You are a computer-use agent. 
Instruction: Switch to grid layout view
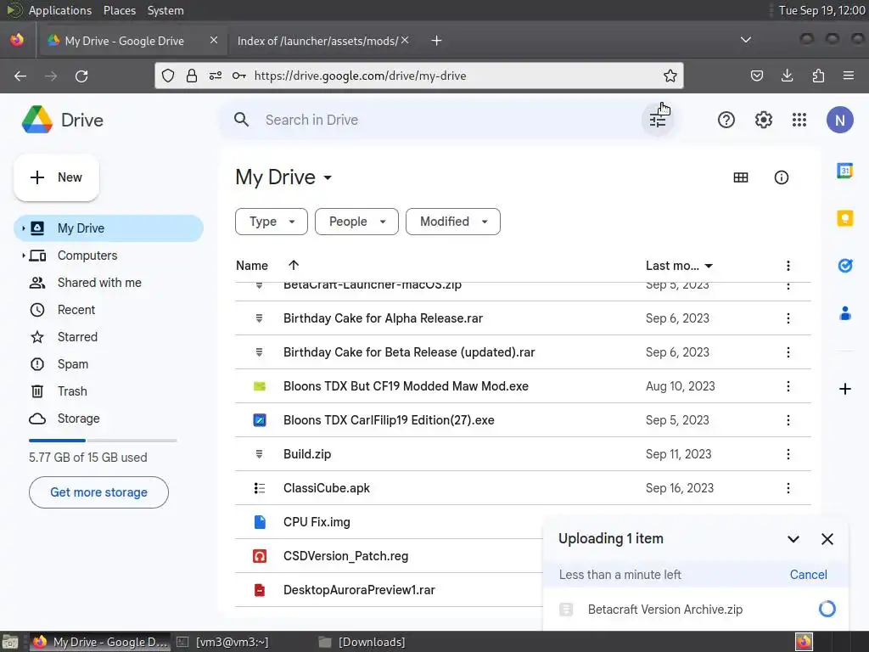click(x=741, y=177)
